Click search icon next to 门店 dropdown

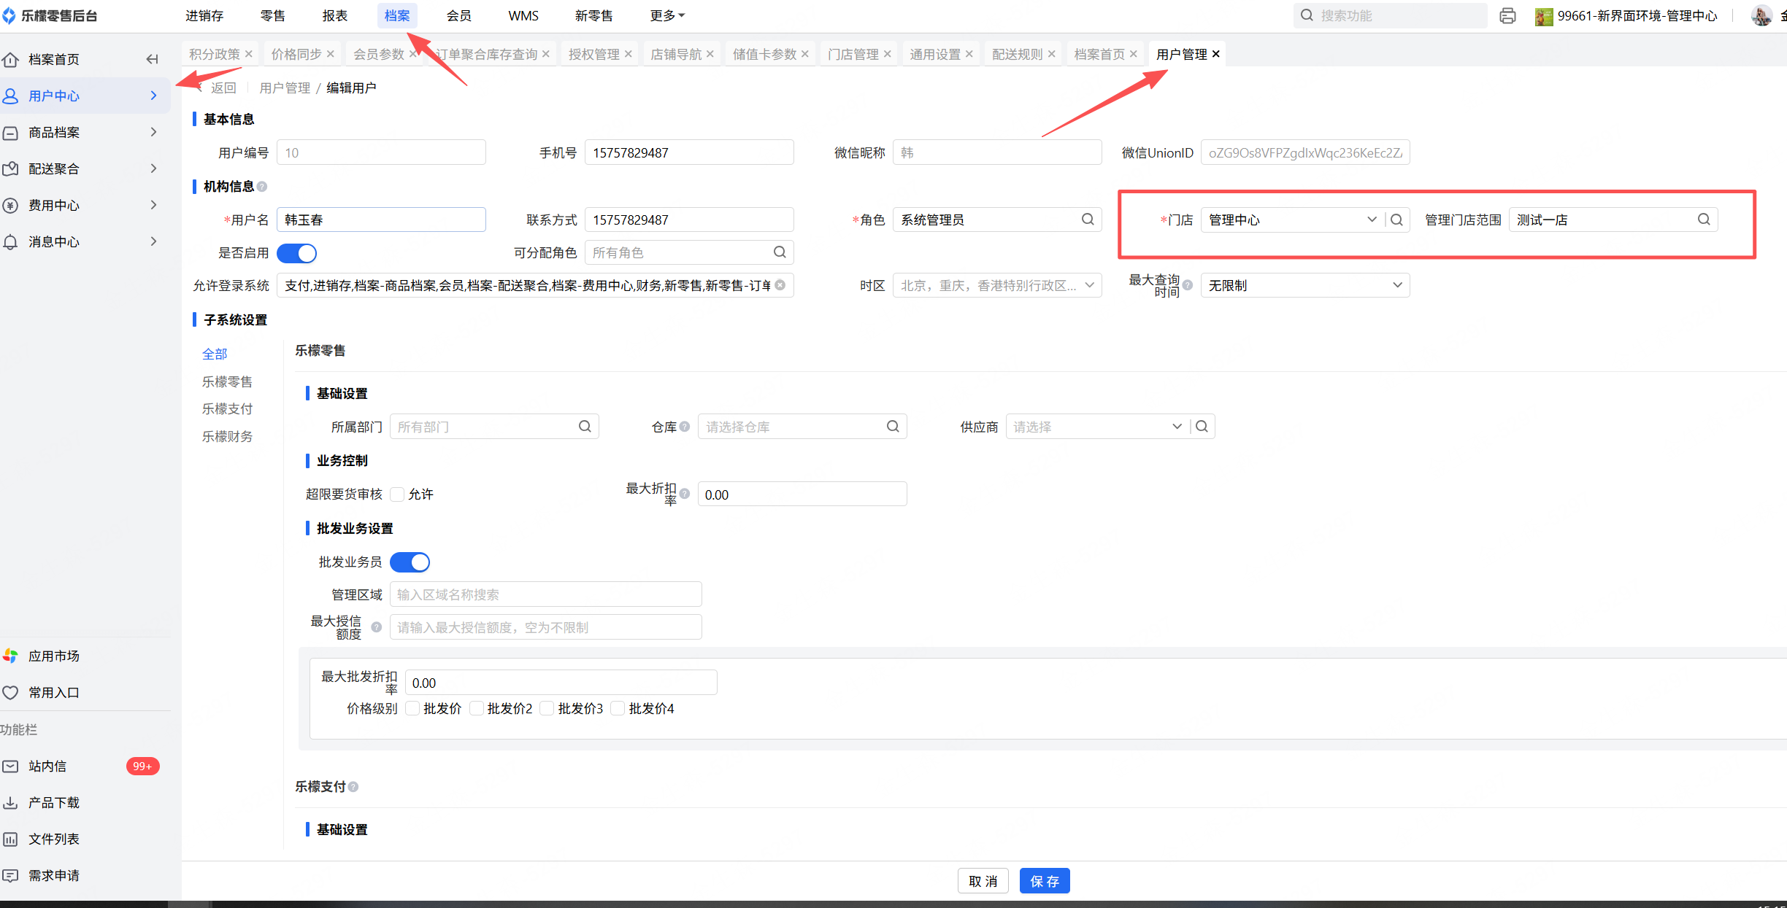1396,220
